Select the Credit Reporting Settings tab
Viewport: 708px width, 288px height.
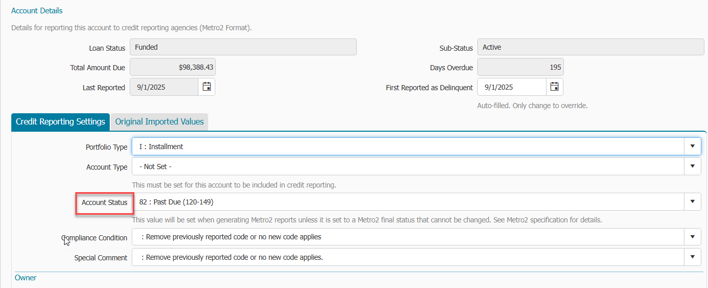tap(60, 122)
